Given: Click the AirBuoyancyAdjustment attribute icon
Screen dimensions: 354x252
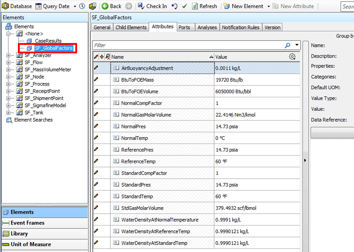Looking at the screenshot, I should tap(116, 68).
